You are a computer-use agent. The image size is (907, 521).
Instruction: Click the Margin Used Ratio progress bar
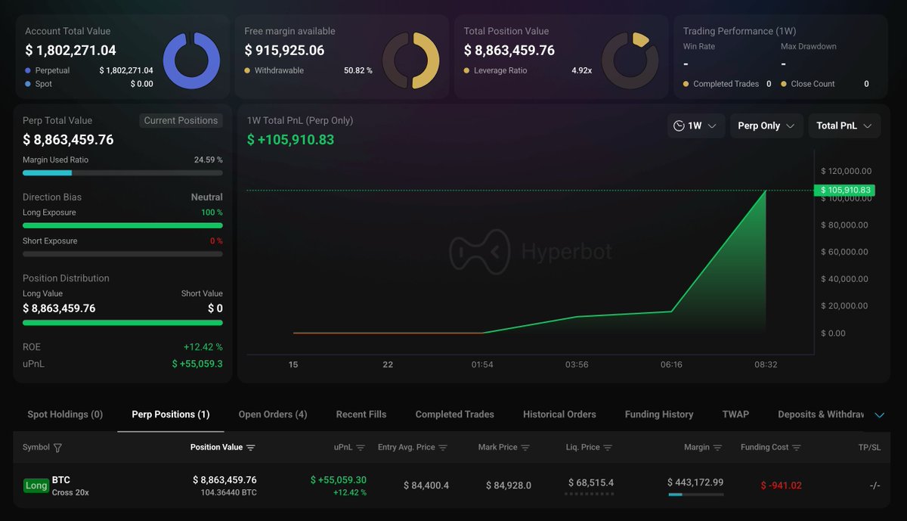[122, 172]
